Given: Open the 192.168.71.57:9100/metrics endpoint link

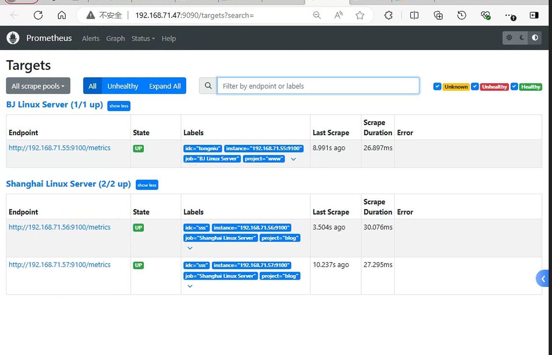Looking at the screenshot, I should pyautogui.click(x=60, y=265).
